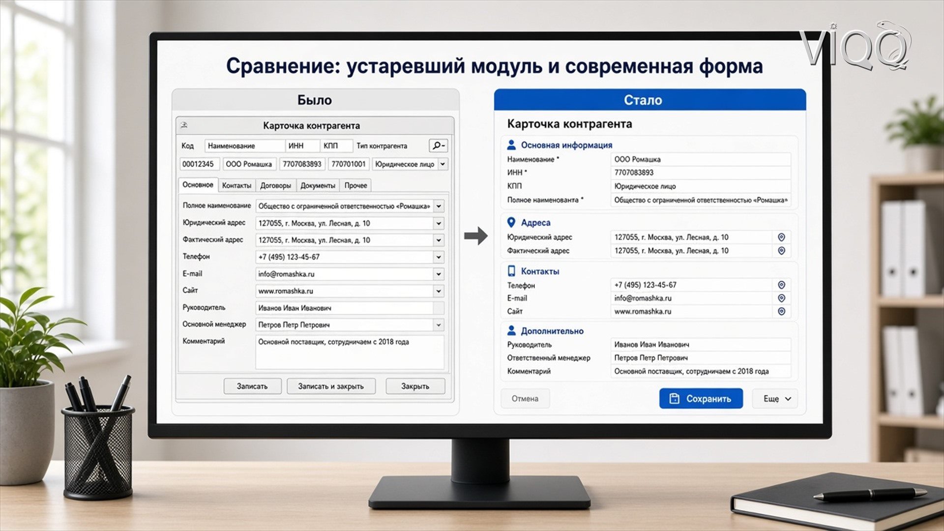Open old form Фактический адрес dropdown arrow
Image resolution: width=944 pixels, height=531 pixels.
click(439, 240)
